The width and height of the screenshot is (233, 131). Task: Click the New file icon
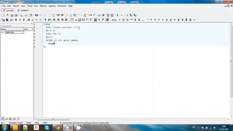point(3,15)
